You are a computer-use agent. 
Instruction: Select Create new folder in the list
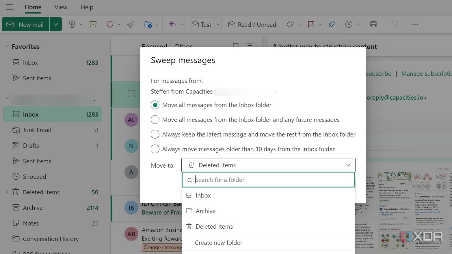[x=219, y=242]
